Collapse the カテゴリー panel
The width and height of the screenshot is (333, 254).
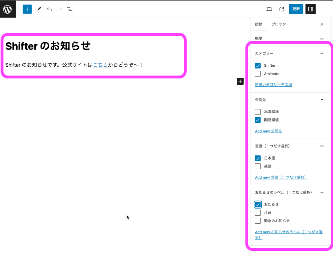point(322,53)
